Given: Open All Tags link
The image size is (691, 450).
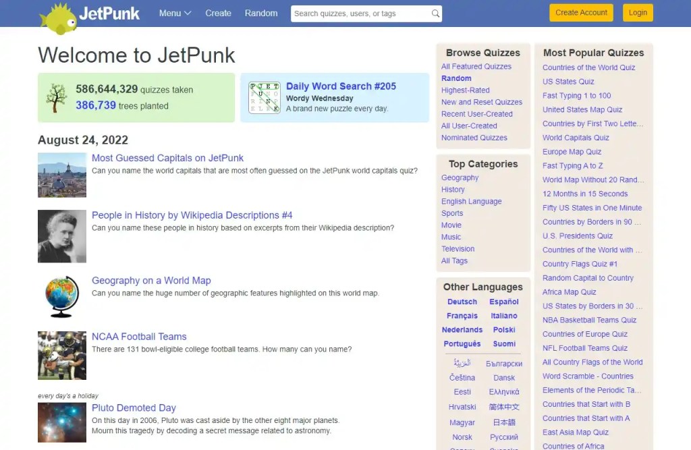Looking at the screenshot, I should [454, 261].
